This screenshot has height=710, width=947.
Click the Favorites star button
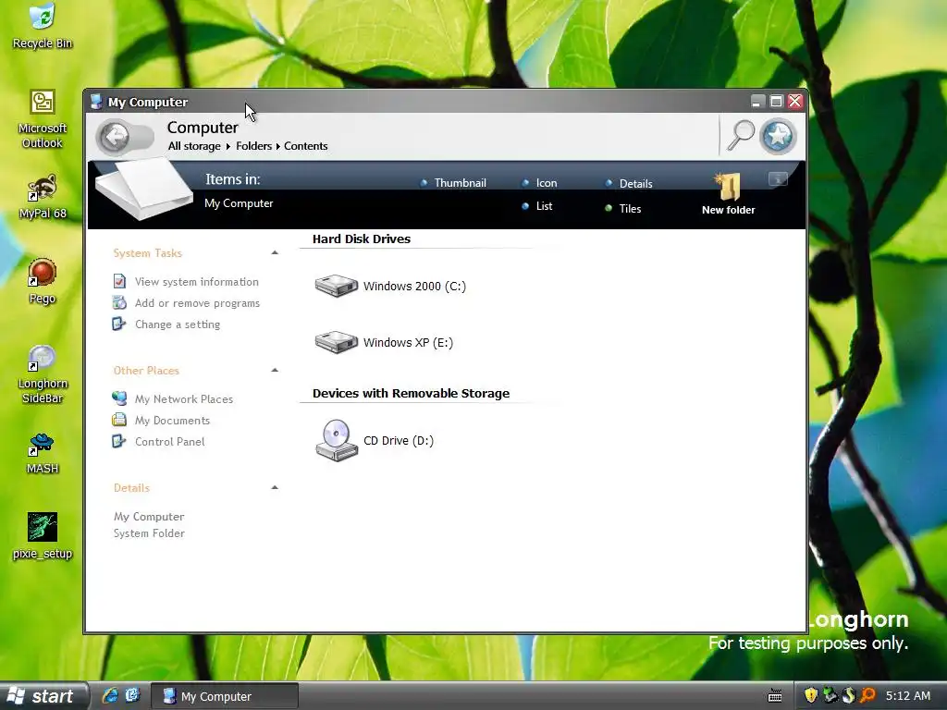(778, 136)
